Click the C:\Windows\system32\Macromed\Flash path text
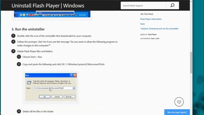Viewport: 204px width, 115px height. 85,64
